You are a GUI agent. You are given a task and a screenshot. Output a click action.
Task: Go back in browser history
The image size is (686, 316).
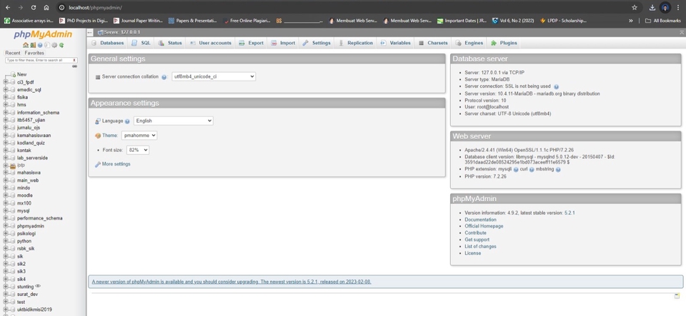pos(7,7)
